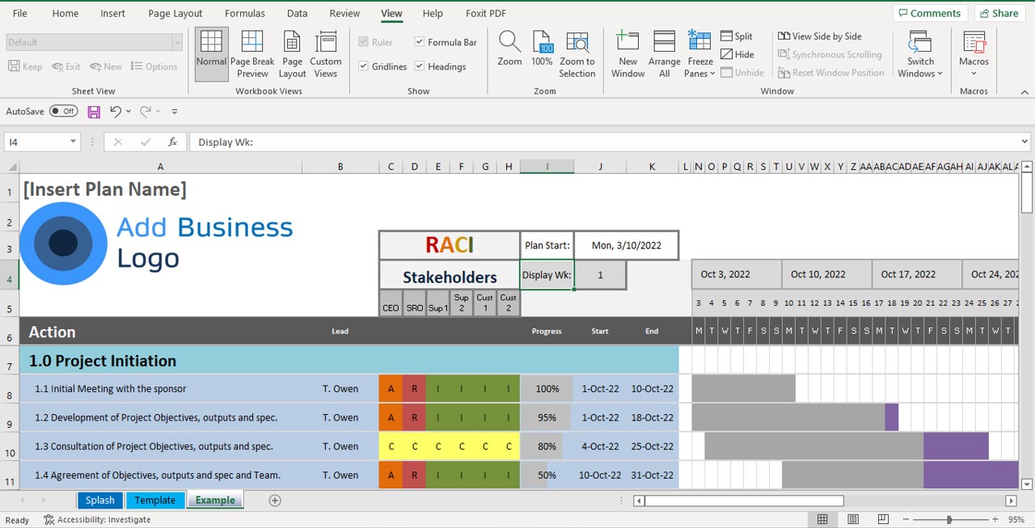The height and width of the screenshot is (528, 1035).
Task: Open the Foxit PDF tab
Action: [x=486, y=13]
